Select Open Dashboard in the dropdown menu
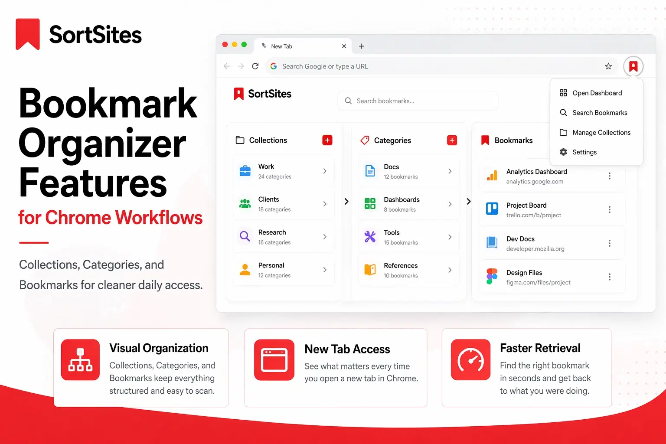 tap(597, 93)
